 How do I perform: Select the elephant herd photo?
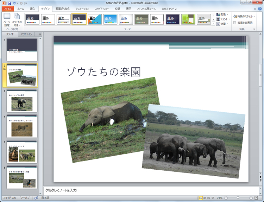(194, 141)
